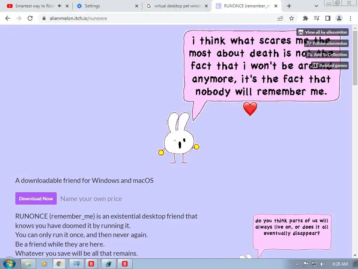Expand the tab search dropdown arrow
This screenshot has height=269, width=358.
316,6
